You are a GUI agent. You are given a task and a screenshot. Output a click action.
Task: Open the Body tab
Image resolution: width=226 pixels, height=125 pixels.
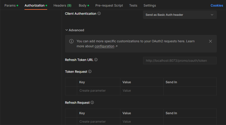click(x=84, y=5)
